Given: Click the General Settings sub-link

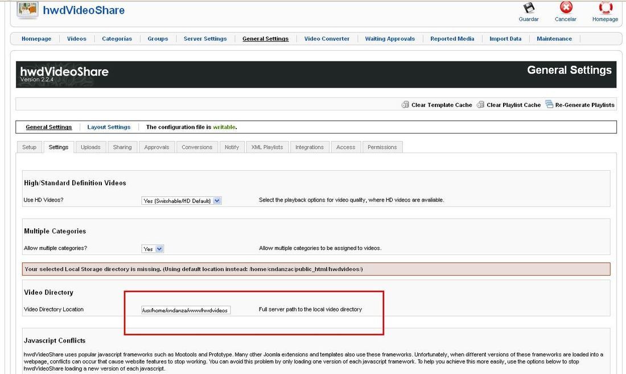Looking at the screenshot, I should tap(49, 127).
